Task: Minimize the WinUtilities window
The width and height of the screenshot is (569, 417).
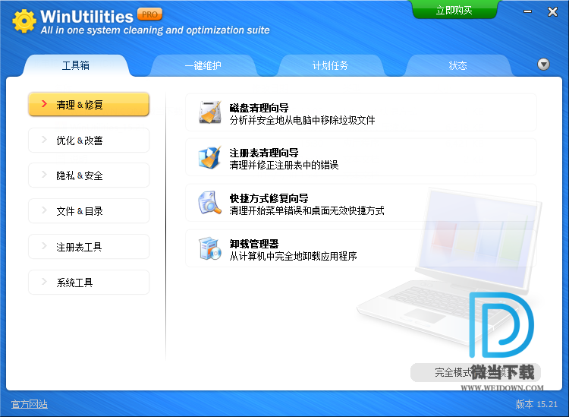Action: tap(527, 11)
